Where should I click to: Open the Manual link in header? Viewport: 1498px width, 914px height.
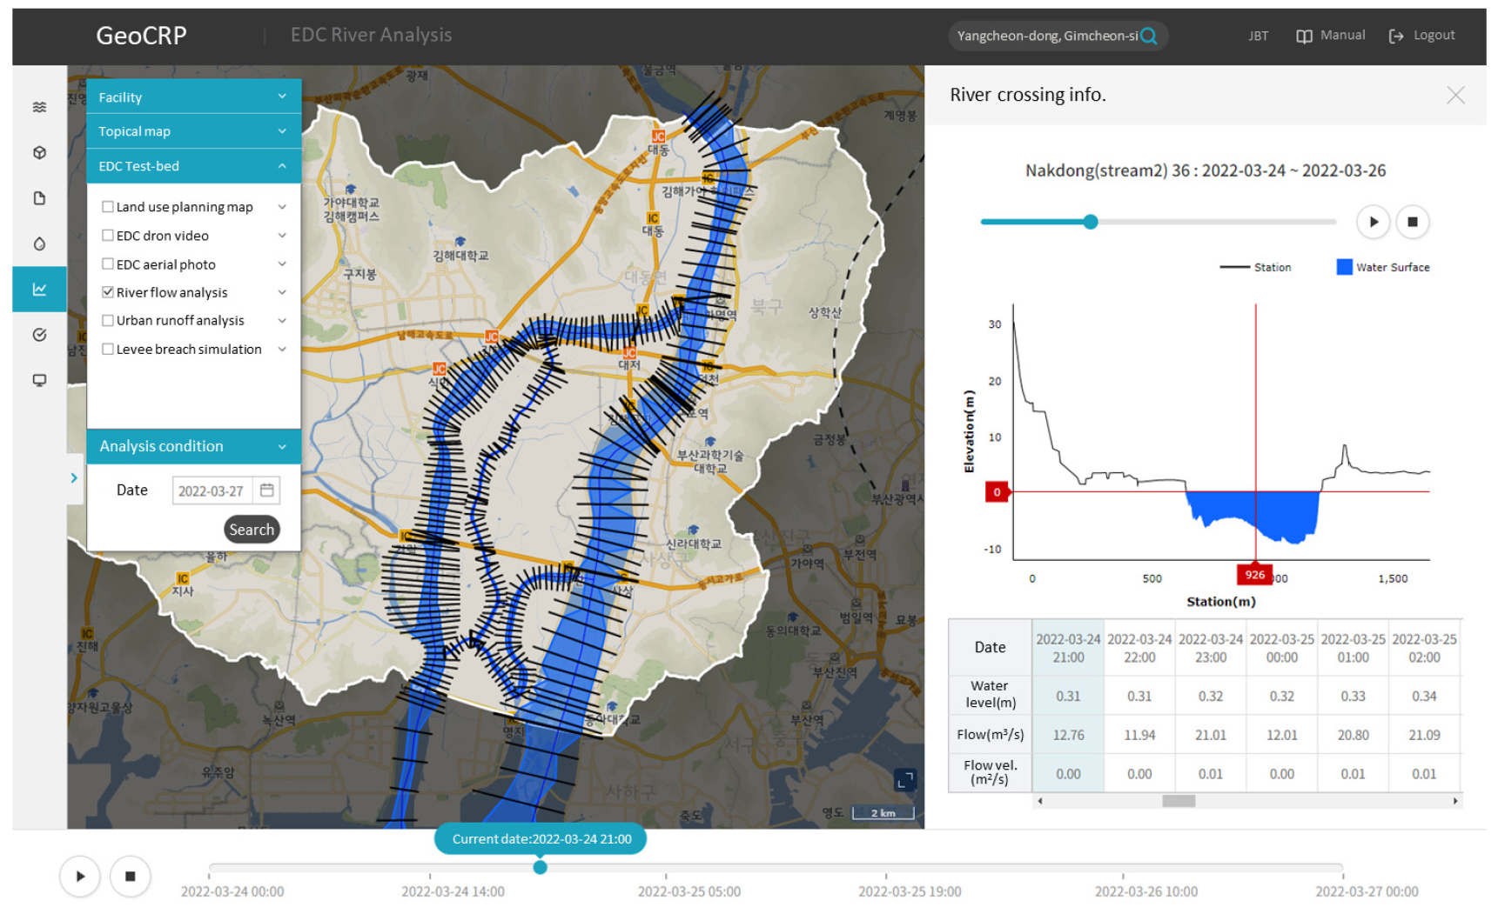click(x=1331, y=36)
